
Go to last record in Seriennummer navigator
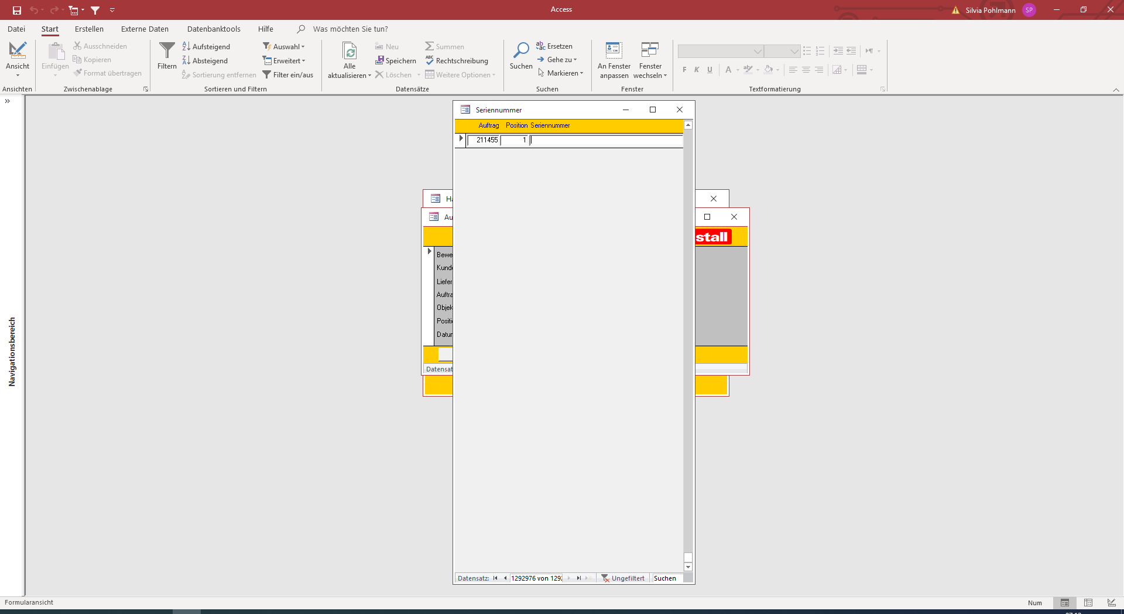click(578, 578)
